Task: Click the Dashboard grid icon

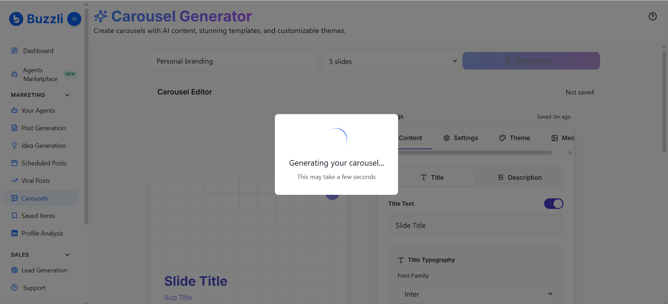Action: pyautogui.click(x=14, y=51)
